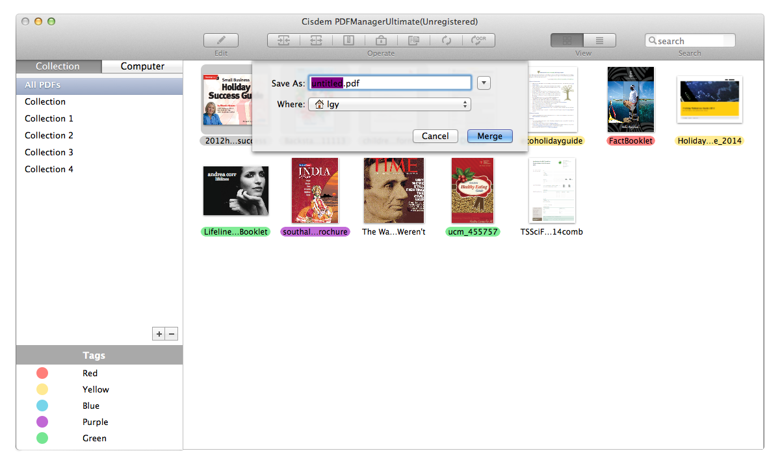Click the Tags panel header
Image resolution: width=780 pixels, height=464 pixels.
pos(99,355)
